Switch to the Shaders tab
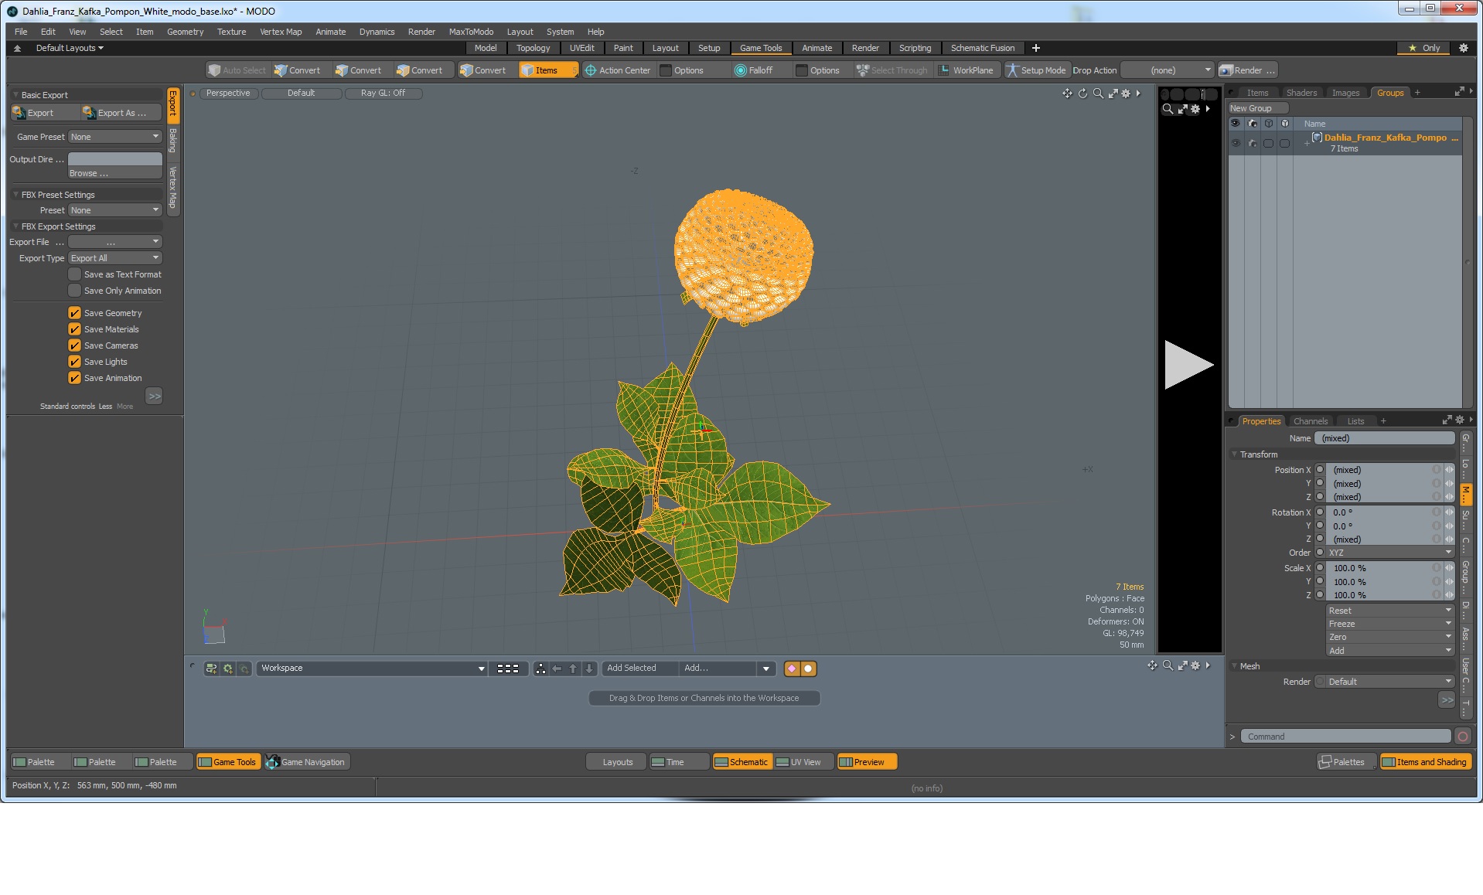This screenshot has width=1483, height=895. (x=1301, y=93)
